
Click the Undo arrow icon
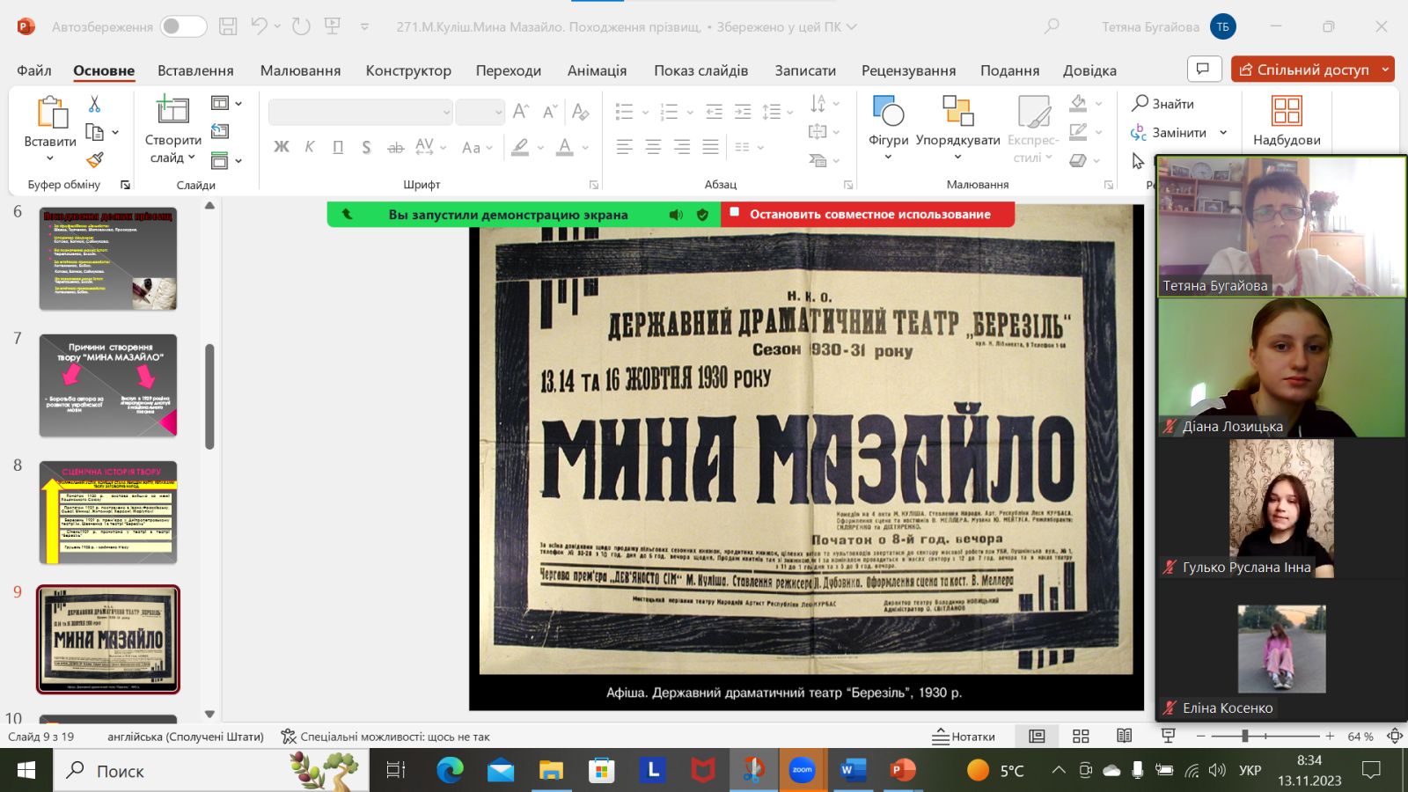[259, 26]
